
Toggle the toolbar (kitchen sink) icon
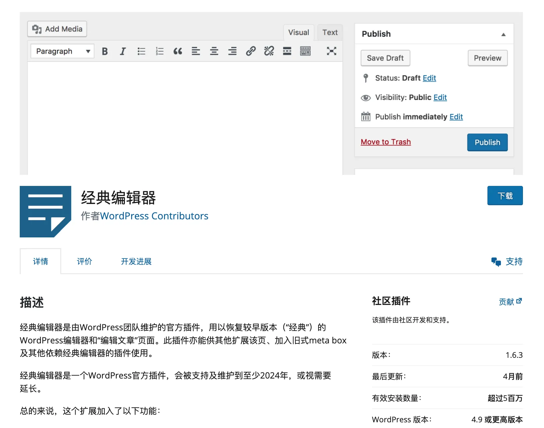305,51
